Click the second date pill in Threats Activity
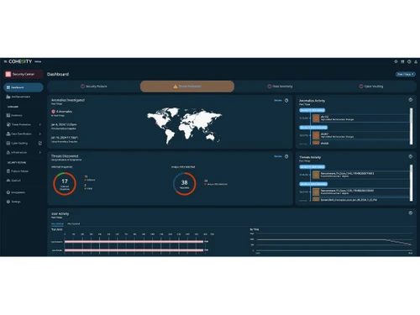 [x=313, y=184]
